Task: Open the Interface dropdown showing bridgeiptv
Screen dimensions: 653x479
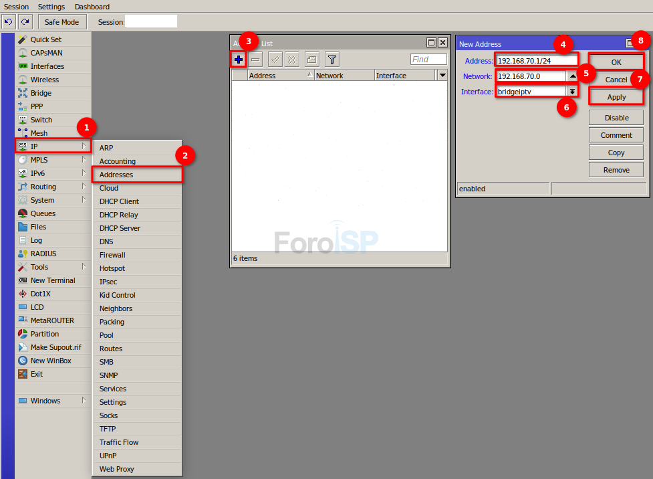Action: [x=573, y=92]
